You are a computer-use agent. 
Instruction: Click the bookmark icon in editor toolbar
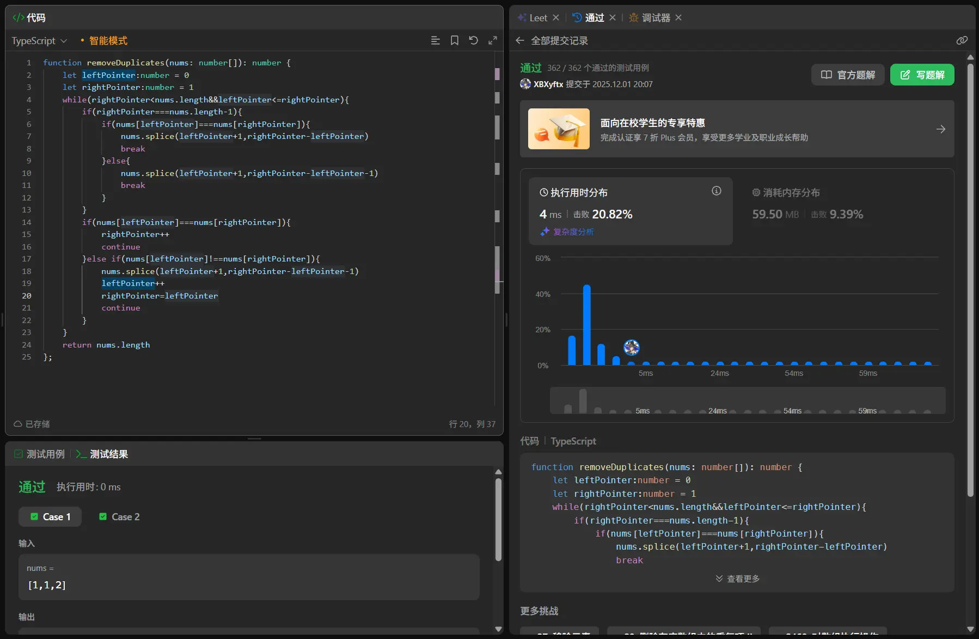coord(454,41)
